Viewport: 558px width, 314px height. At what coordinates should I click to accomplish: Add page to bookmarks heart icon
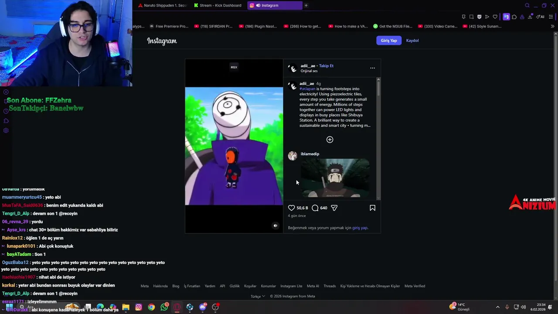(x=495, y=17)
